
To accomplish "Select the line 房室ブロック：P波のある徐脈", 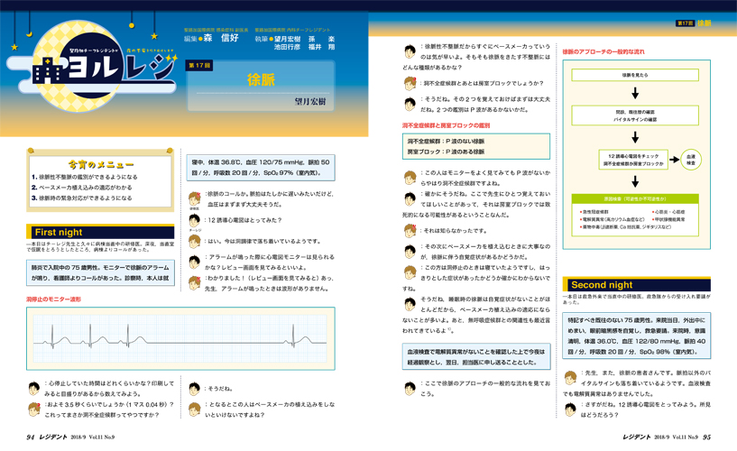I will (446, 152).
